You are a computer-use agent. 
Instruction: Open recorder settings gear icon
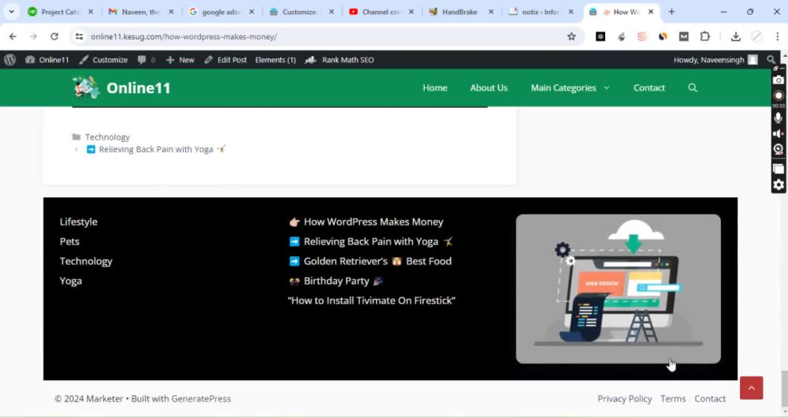point(778,185)
